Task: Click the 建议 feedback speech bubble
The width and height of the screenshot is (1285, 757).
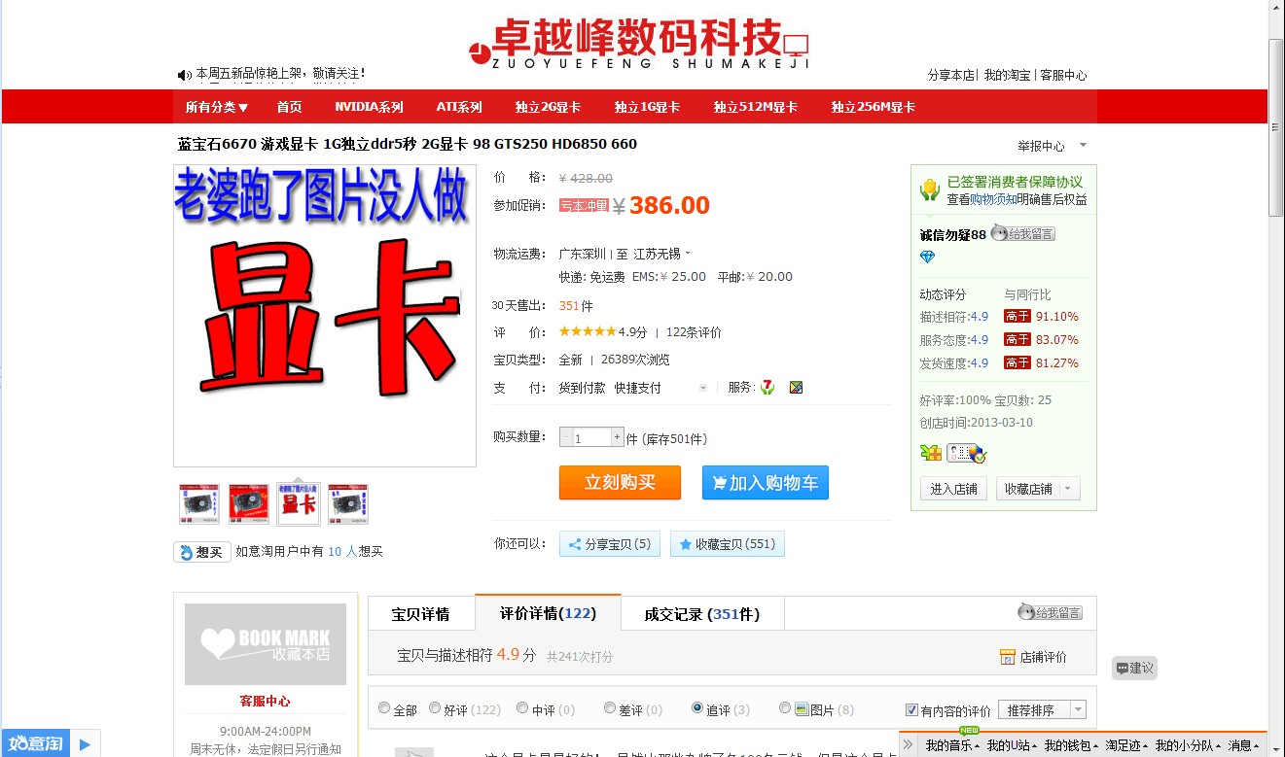Action: [1134, 668]
